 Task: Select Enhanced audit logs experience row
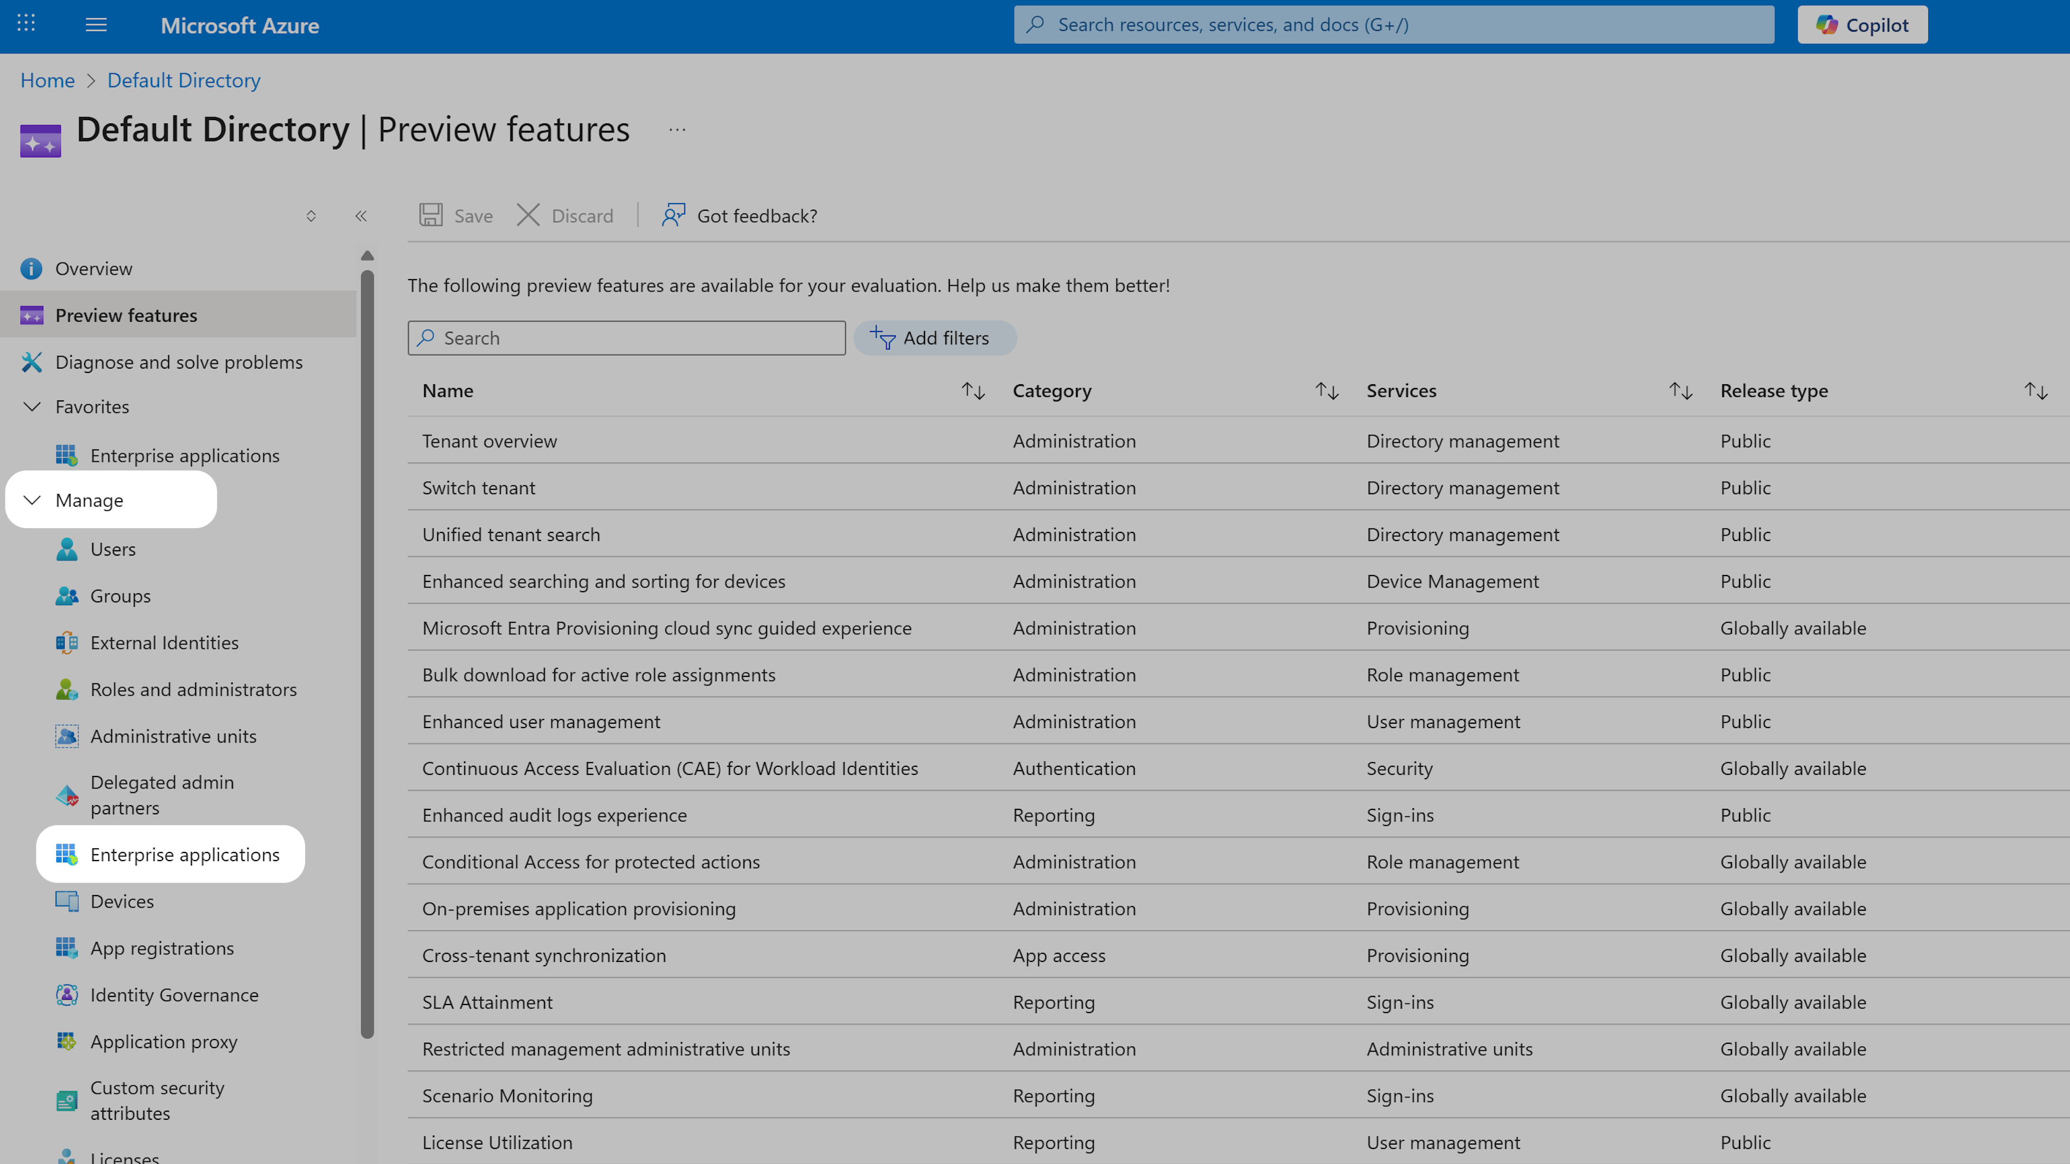tap(1238, 815)
